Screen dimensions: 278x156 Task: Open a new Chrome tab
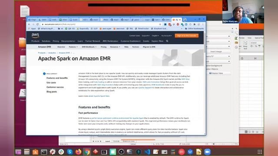[x=185, y=19]
